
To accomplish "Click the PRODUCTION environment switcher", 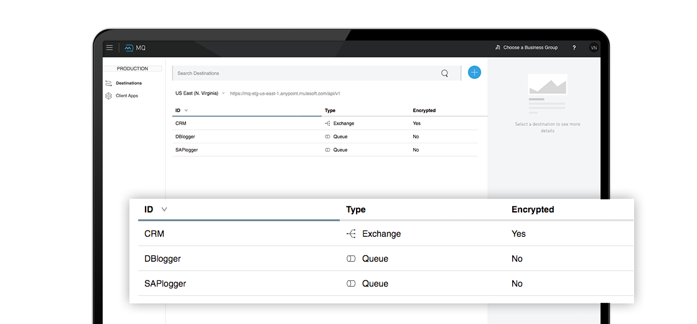I will pos(132,69).
